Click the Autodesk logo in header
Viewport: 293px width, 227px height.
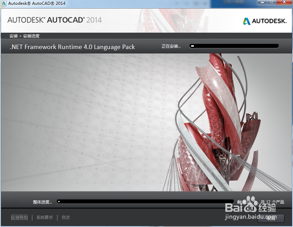265,21
